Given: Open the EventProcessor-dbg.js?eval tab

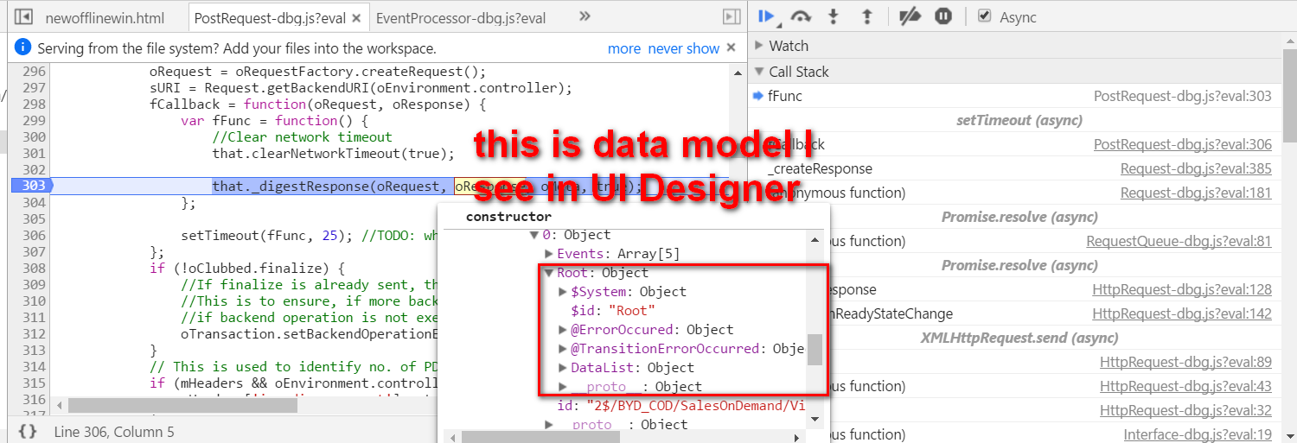Looking at the screenshot, I should [x=461, y=17].
